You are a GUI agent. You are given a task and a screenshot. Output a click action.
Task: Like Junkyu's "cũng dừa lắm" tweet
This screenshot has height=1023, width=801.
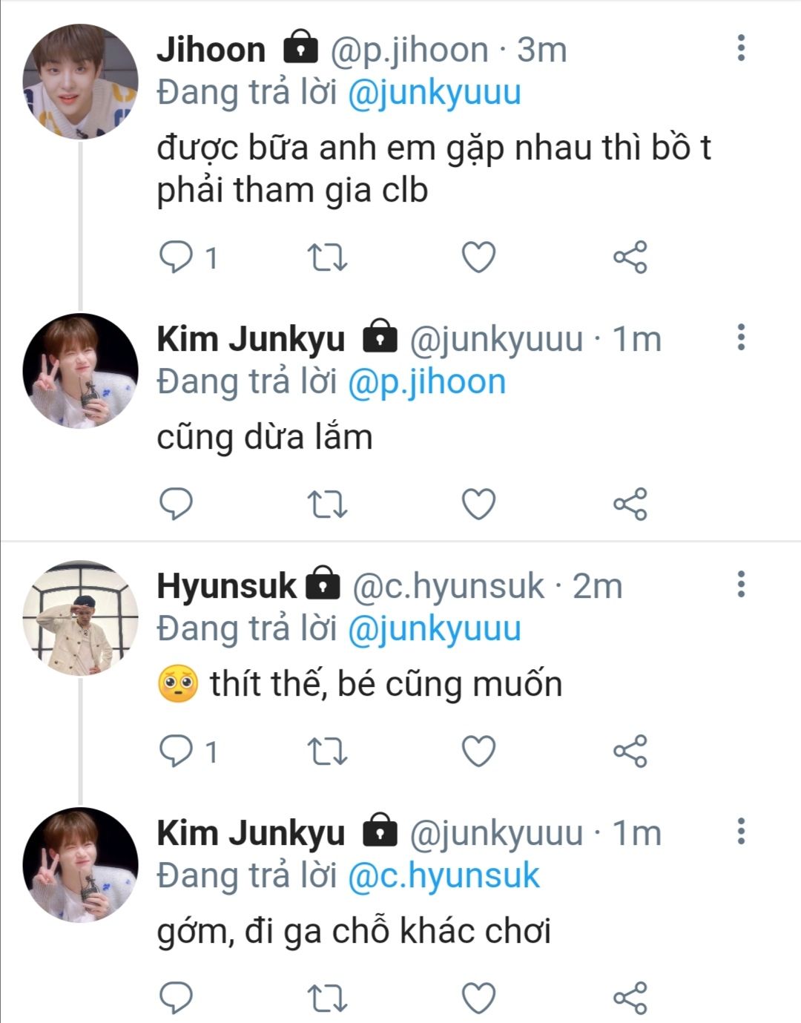[x=478, y=504]
